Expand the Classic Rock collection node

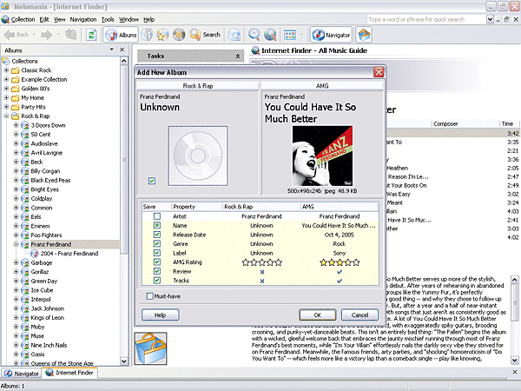tap(6, 71)
